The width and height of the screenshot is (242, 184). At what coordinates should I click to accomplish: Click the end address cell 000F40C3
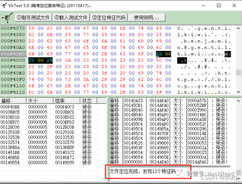pos(64,107)
